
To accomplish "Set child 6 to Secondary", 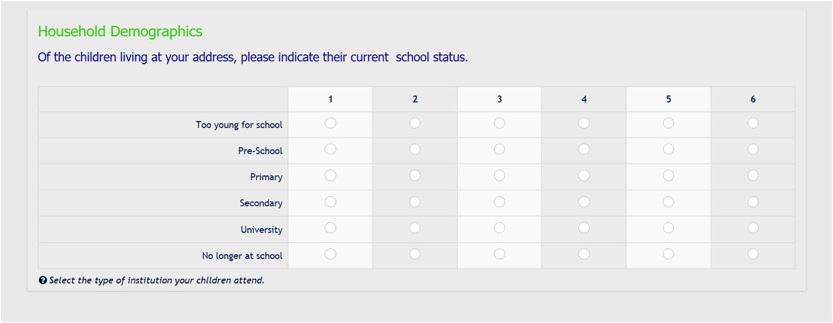I will [753, 202].
